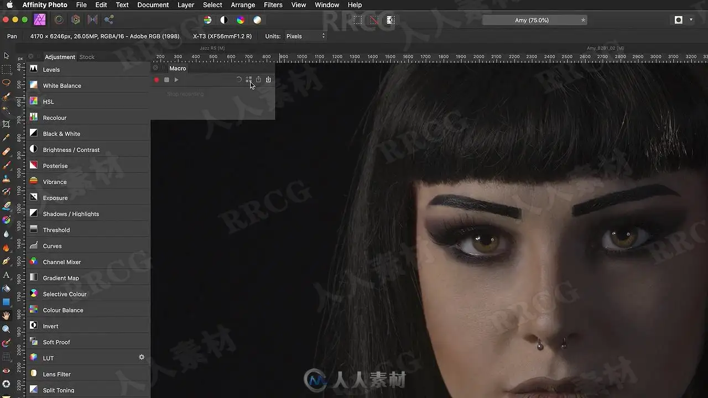708x398 pixels.
Task: Select the Mesh Warp tool
Action: pyautogui.click(x=6, y=357)
